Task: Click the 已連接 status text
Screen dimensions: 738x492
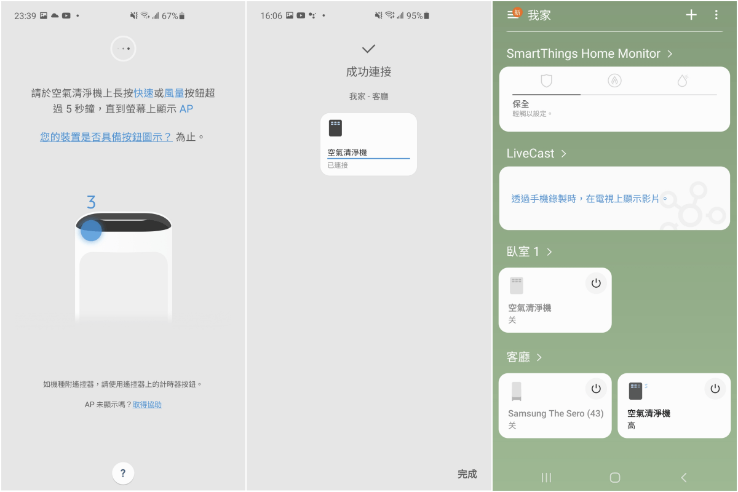Action: click(338, 165)
